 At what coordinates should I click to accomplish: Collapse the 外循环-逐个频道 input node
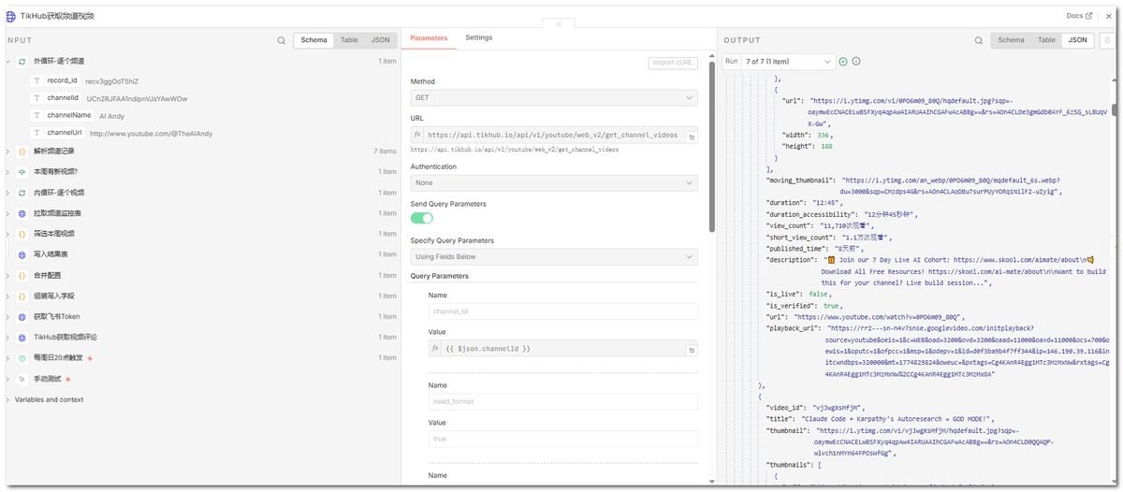point(7,61)
